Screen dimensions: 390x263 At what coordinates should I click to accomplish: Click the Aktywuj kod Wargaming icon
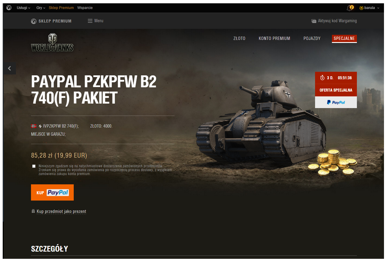[314, 21]
